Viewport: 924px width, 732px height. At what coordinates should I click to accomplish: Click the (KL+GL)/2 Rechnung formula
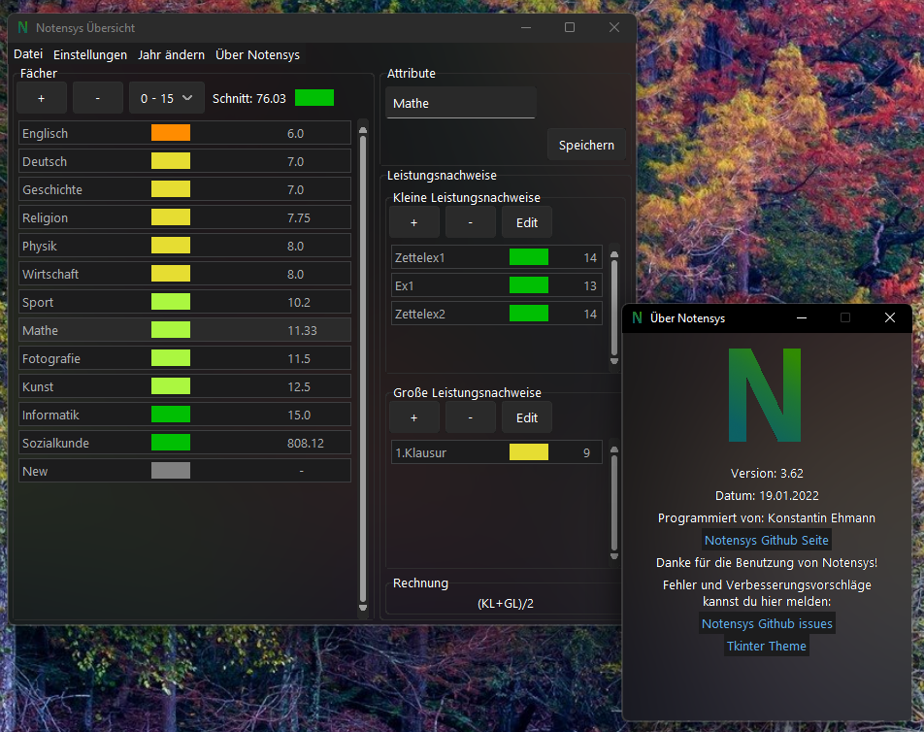click(x=506, y=604)
